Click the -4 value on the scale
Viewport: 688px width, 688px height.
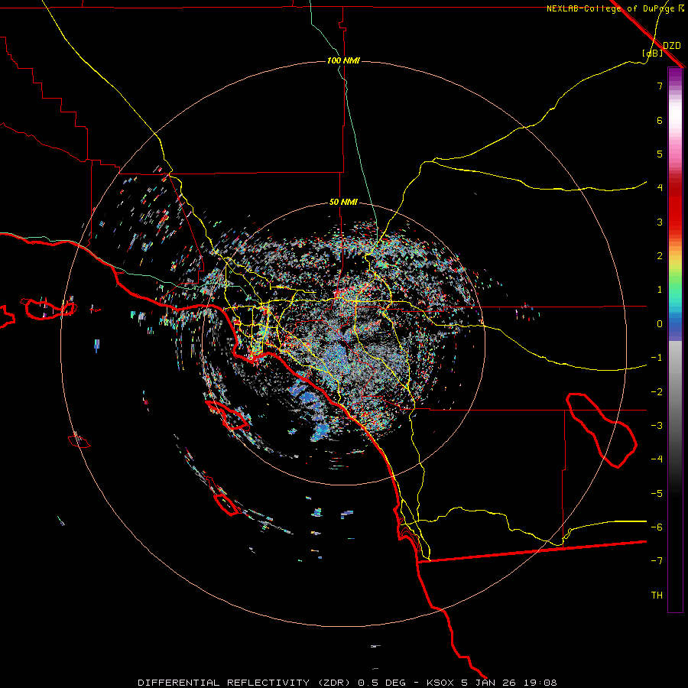pyautogui.click(x=657, y=459)
